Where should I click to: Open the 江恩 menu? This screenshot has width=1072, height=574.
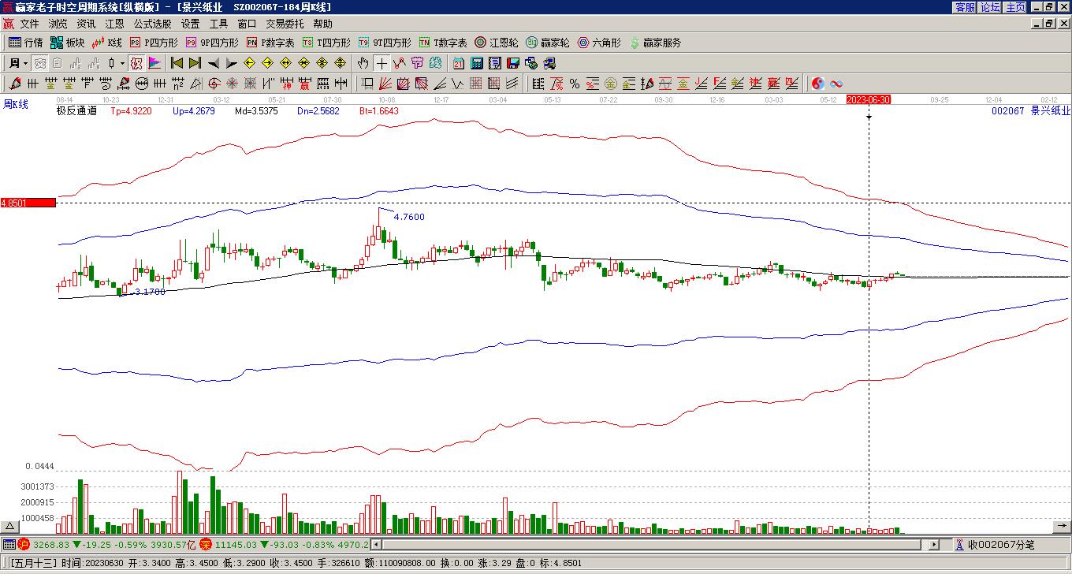click(x=114, y=24)
